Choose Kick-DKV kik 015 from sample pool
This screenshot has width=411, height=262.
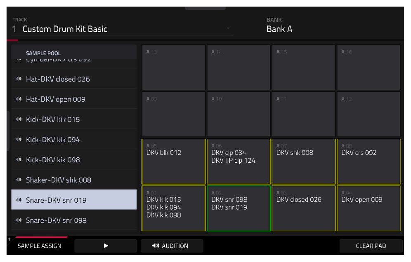(x=74, y=119)
